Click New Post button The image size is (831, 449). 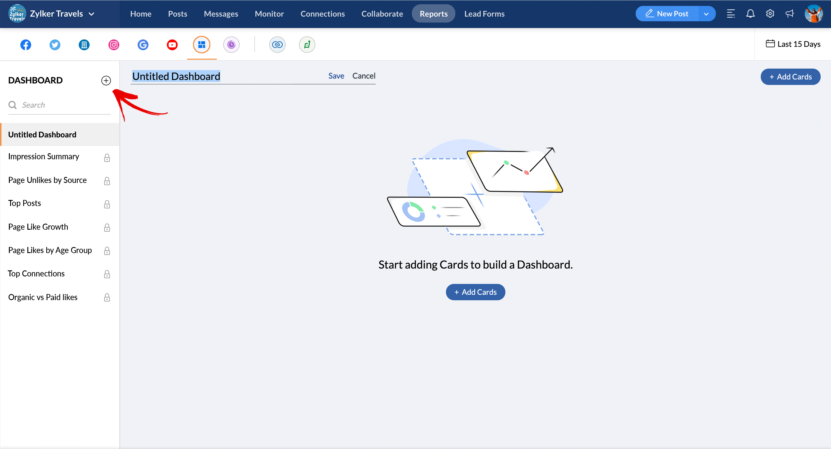click(x=667, y=14)
